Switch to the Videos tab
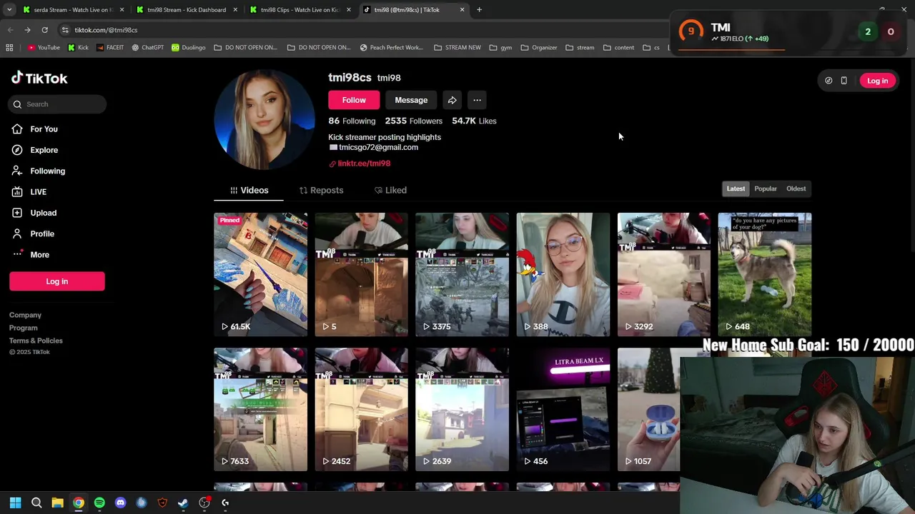 click(x=249, y=191)
